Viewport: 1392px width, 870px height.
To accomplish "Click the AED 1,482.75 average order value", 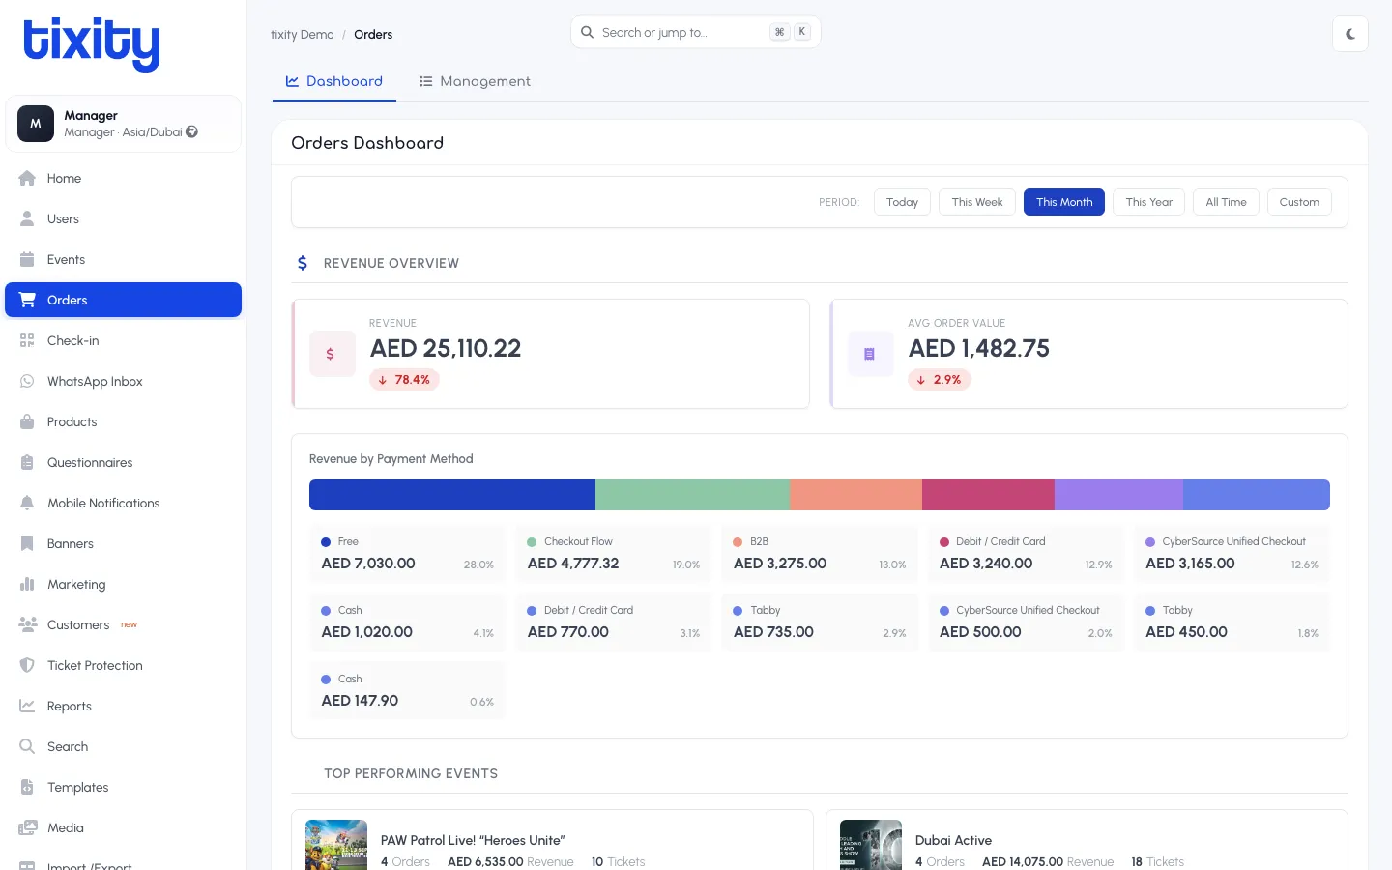I will tap(978, 348).
